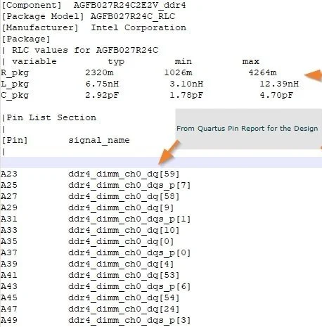Click the typ column header
Screen dimensions: 322x327
click(x=116, y=62)
